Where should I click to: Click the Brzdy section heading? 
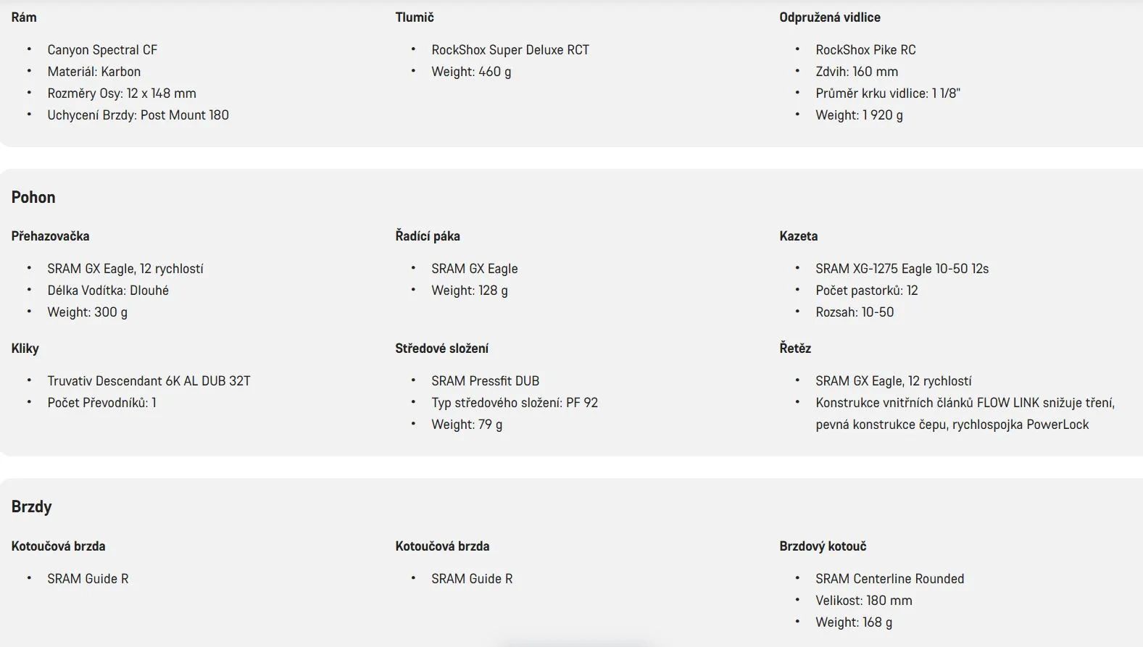(31, 506)
